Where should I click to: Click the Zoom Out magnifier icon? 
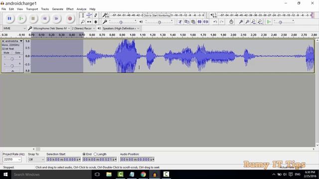[x=247, y=22]
